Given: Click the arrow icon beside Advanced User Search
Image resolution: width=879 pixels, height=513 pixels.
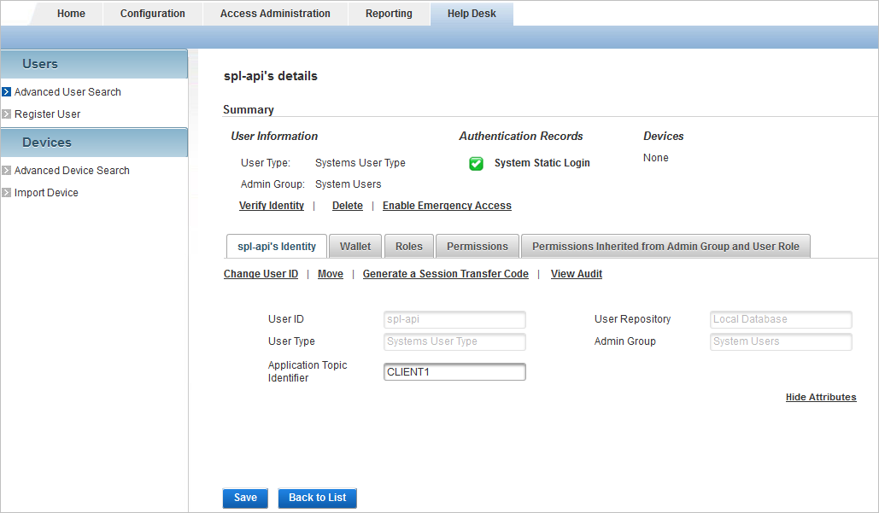Looking at the screenshot, I should tap(6, 92).
